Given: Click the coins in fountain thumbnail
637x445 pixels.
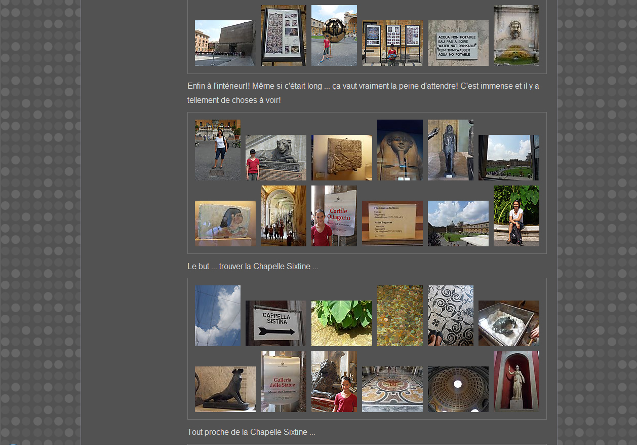Looking at the screenshot, I should pyautogui.click(x=400, y=316).
